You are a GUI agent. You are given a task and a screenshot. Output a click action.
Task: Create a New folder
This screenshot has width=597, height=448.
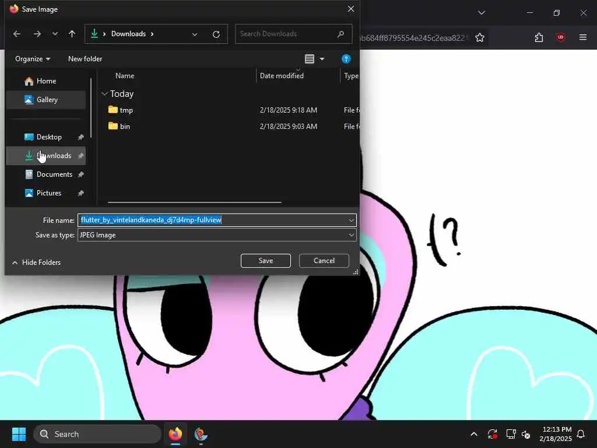tap(85, 59)
